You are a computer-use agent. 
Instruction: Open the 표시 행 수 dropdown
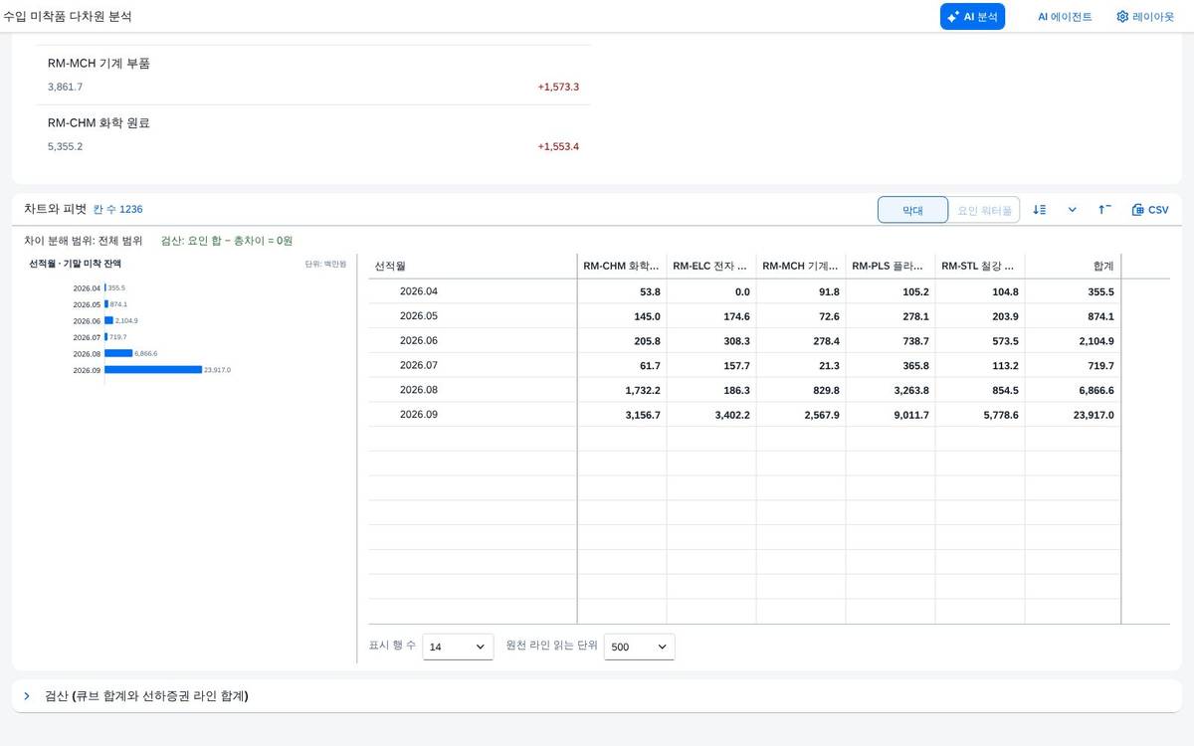[458, 647]
